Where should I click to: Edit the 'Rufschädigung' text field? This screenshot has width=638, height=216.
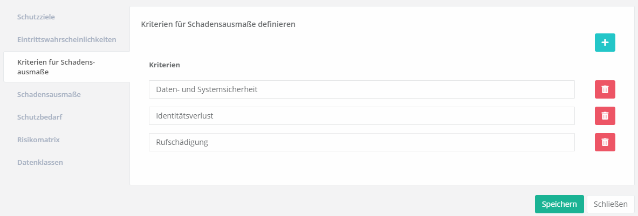click(361, 142)
